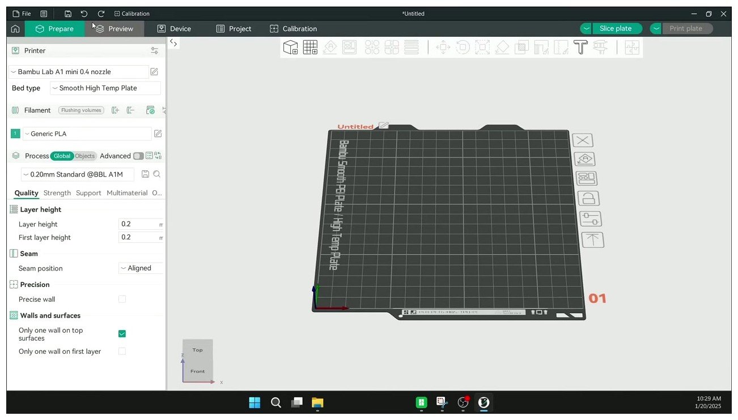738x420 pixels.
Task: Open the Strength settings tab
Action: [57, 193]
